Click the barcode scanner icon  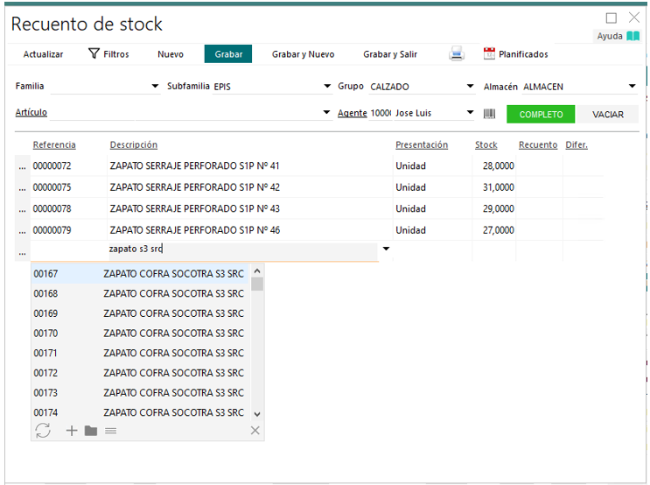click(490, 114)
